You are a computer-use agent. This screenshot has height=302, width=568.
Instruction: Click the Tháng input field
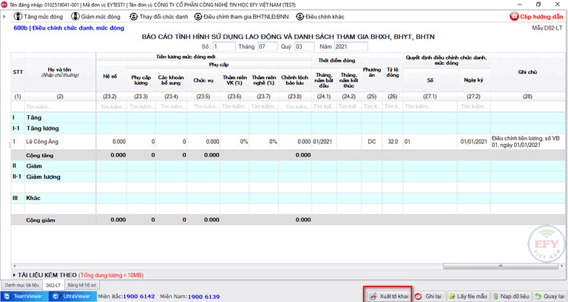pyautogui.click(x=267, y=47)
